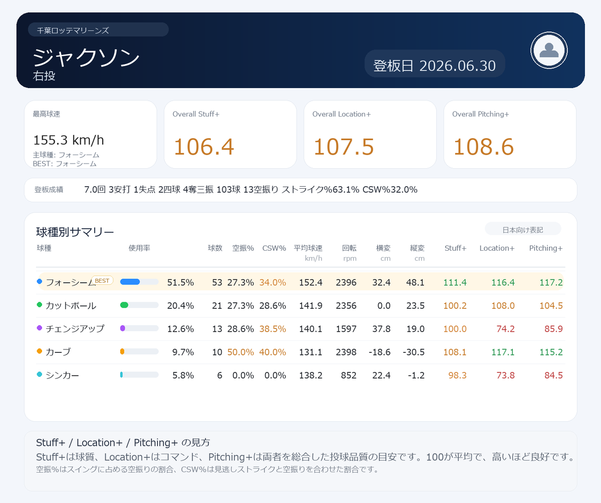Click the Pitching+ column header

click(546, 248)
